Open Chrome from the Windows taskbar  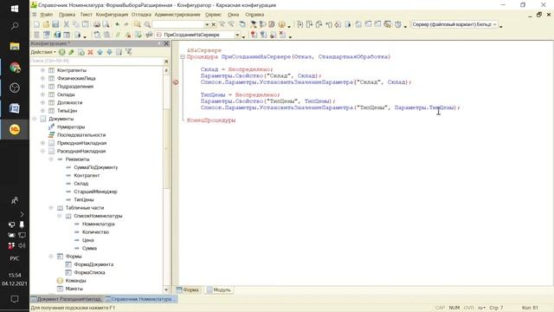point(15,68)
